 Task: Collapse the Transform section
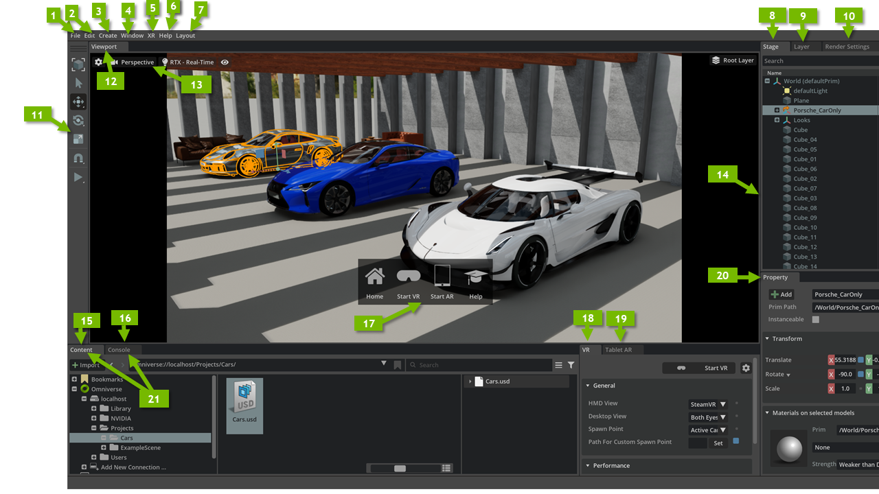[x=768, y=339]
